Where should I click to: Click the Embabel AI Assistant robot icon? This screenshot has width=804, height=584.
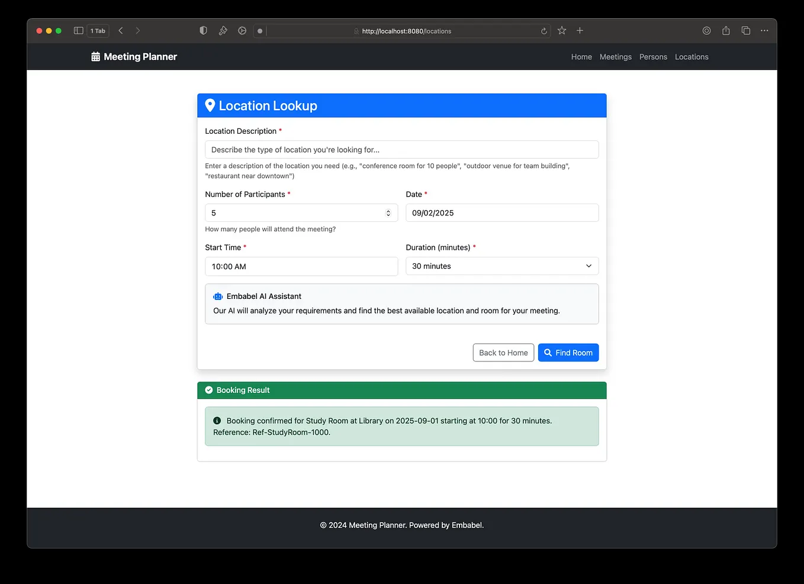(x=217, y=296)
